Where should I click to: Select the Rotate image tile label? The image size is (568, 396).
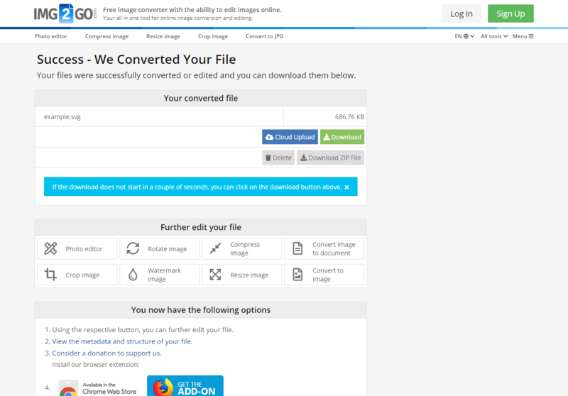[x=168, y=249]
